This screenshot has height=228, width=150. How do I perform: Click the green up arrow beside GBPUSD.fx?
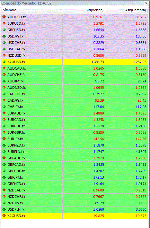click(x=4, y=30)
